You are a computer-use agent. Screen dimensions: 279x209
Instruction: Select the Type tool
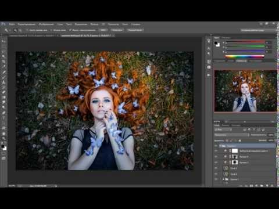point(3,118)
